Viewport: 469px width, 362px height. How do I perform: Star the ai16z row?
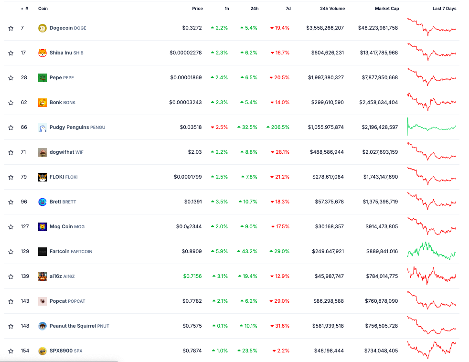pos(11,277)
